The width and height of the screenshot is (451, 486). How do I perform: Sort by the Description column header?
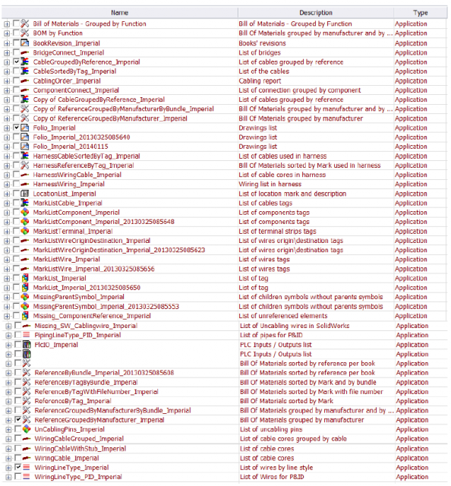click(316, 13)
